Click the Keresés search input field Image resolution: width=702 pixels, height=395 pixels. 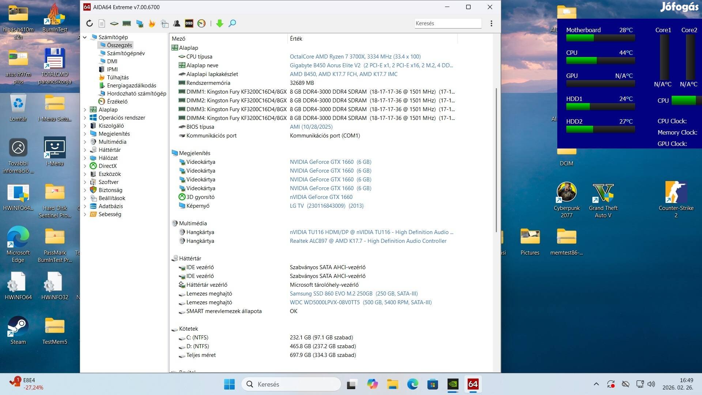click(448, 23)
